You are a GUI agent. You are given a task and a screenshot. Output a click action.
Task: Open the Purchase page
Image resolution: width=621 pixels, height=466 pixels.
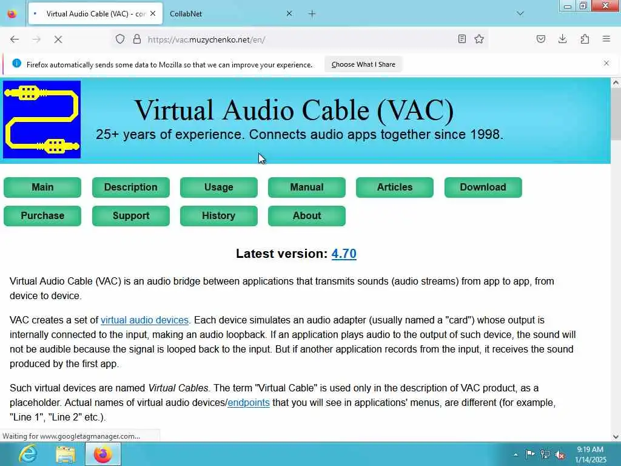point(42,215)
